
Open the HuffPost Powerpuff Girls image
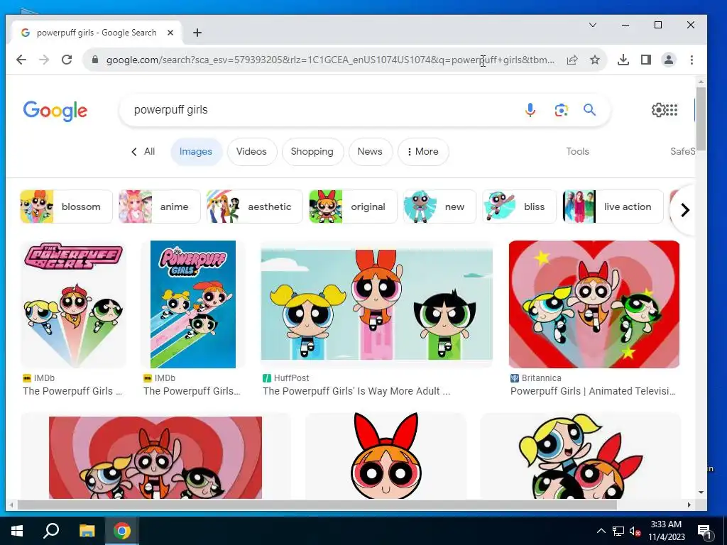[376, 304]
